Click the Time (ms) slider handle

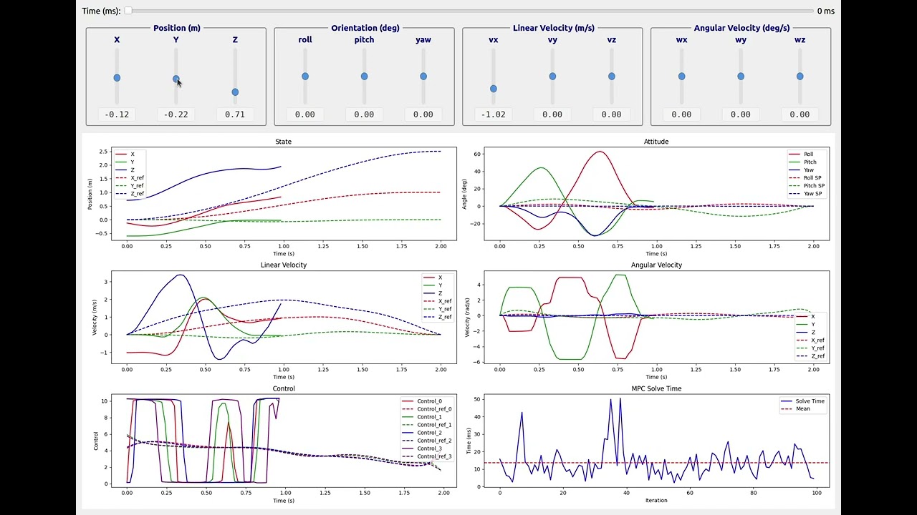(x=128, y=11)
